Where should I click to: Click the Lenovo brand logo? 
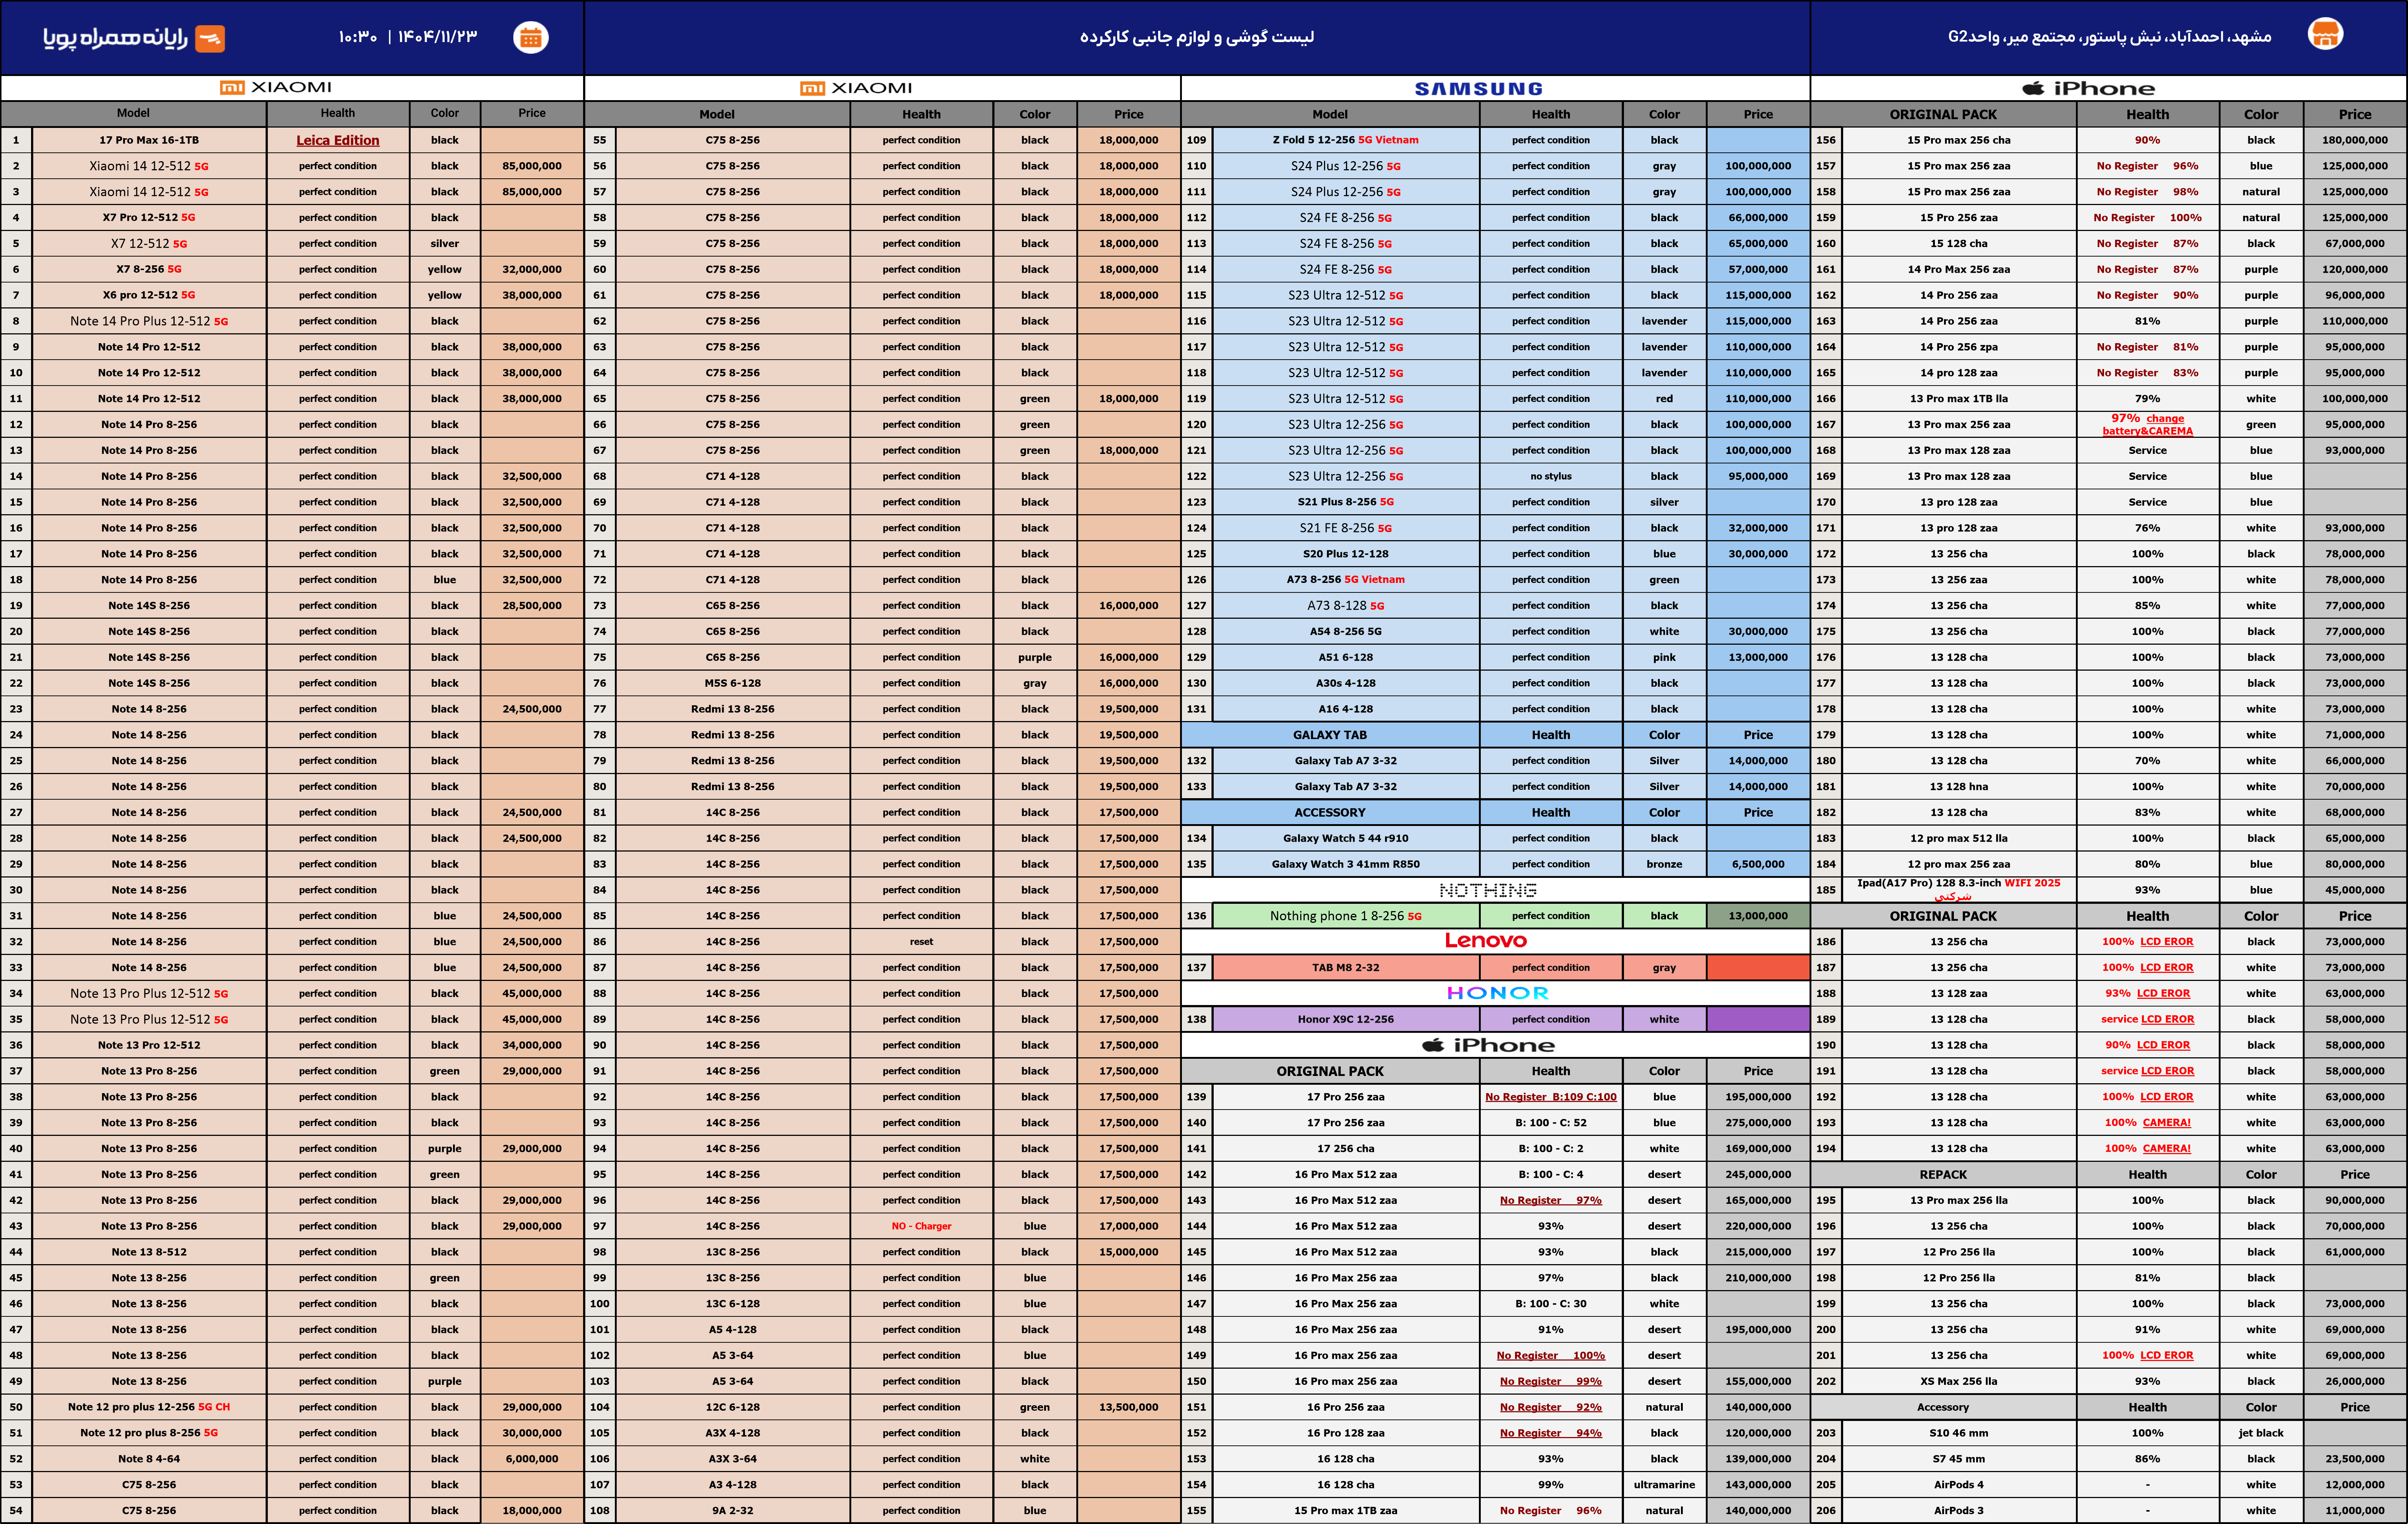coord(1485,941)
